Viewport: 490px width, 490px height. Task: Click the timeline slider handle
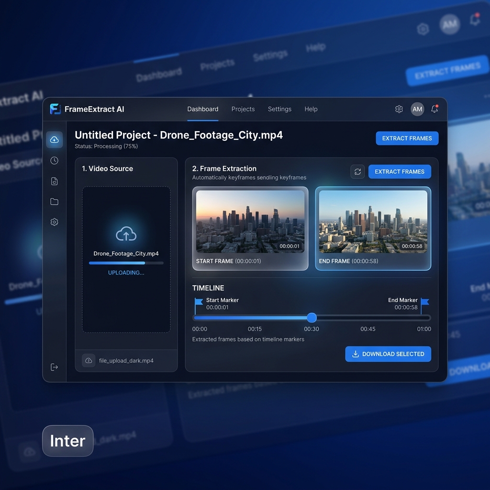click(312, 318)
